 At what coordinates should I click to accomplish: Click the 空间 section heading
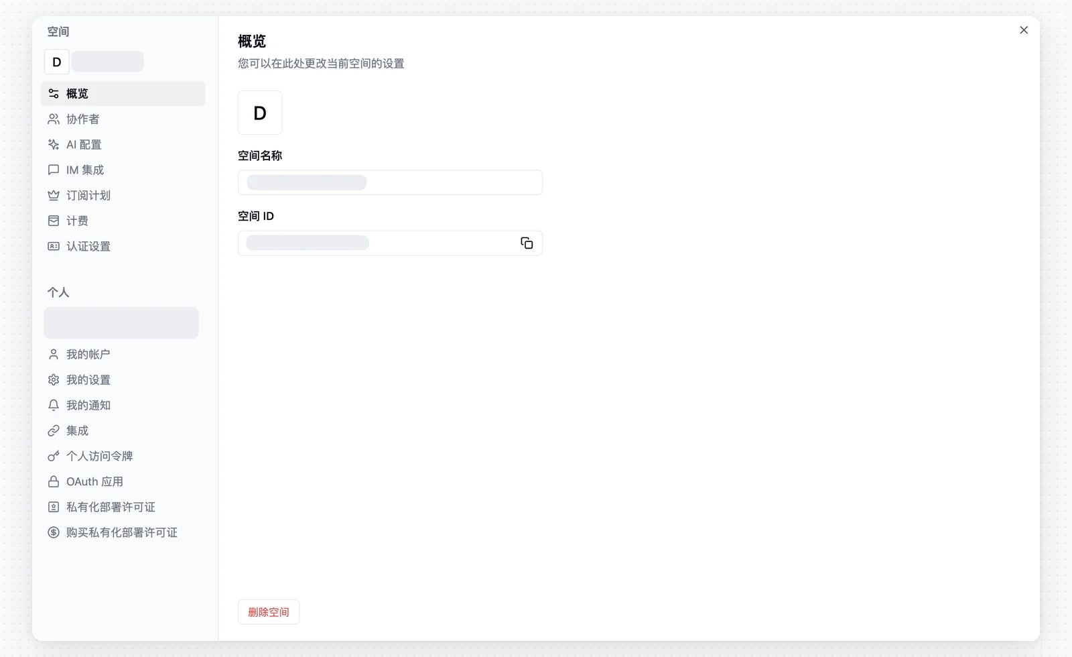58,32
